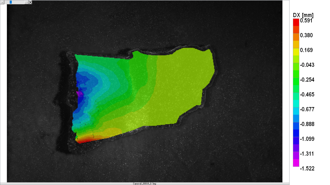The width and height of the screenshot is (330, 185).
Task: Pick the red top swatch in legend
Action: point(296,22)
